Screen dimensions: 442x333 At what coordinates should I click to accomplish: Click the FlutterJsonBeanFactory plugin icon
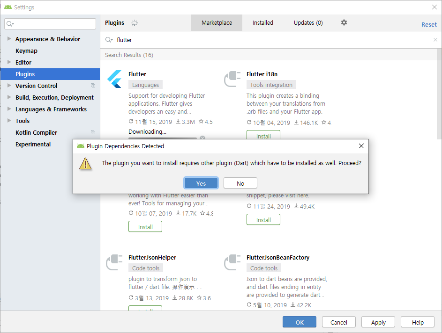click(x=232, y=262)
